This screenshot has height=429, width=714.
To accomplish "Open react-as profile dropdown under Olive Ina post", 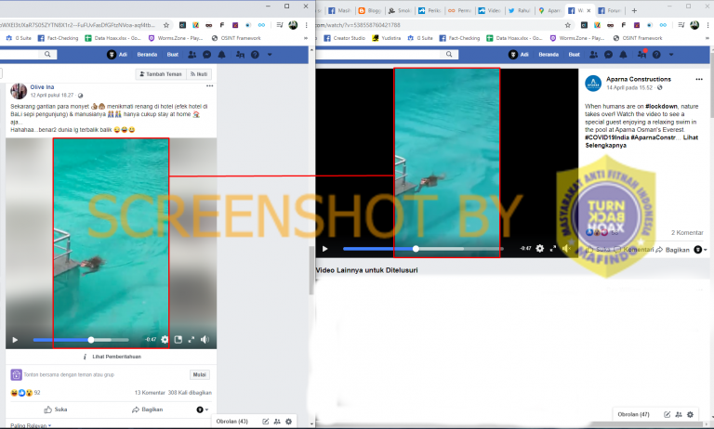I will (202, 409).
